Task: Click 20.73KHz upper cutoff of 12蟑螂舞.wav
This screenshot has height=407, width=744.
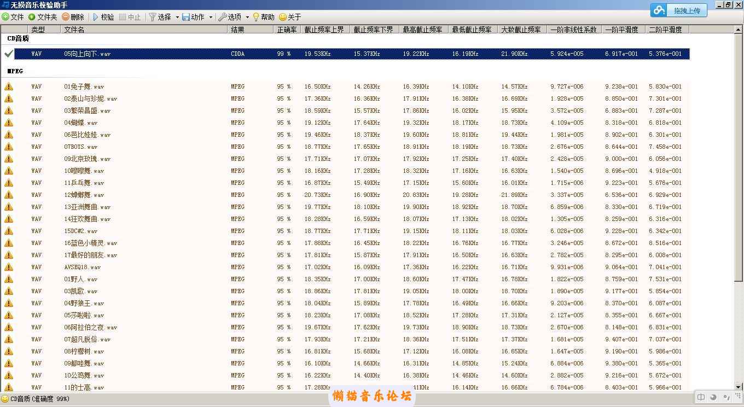Action: 317,195
